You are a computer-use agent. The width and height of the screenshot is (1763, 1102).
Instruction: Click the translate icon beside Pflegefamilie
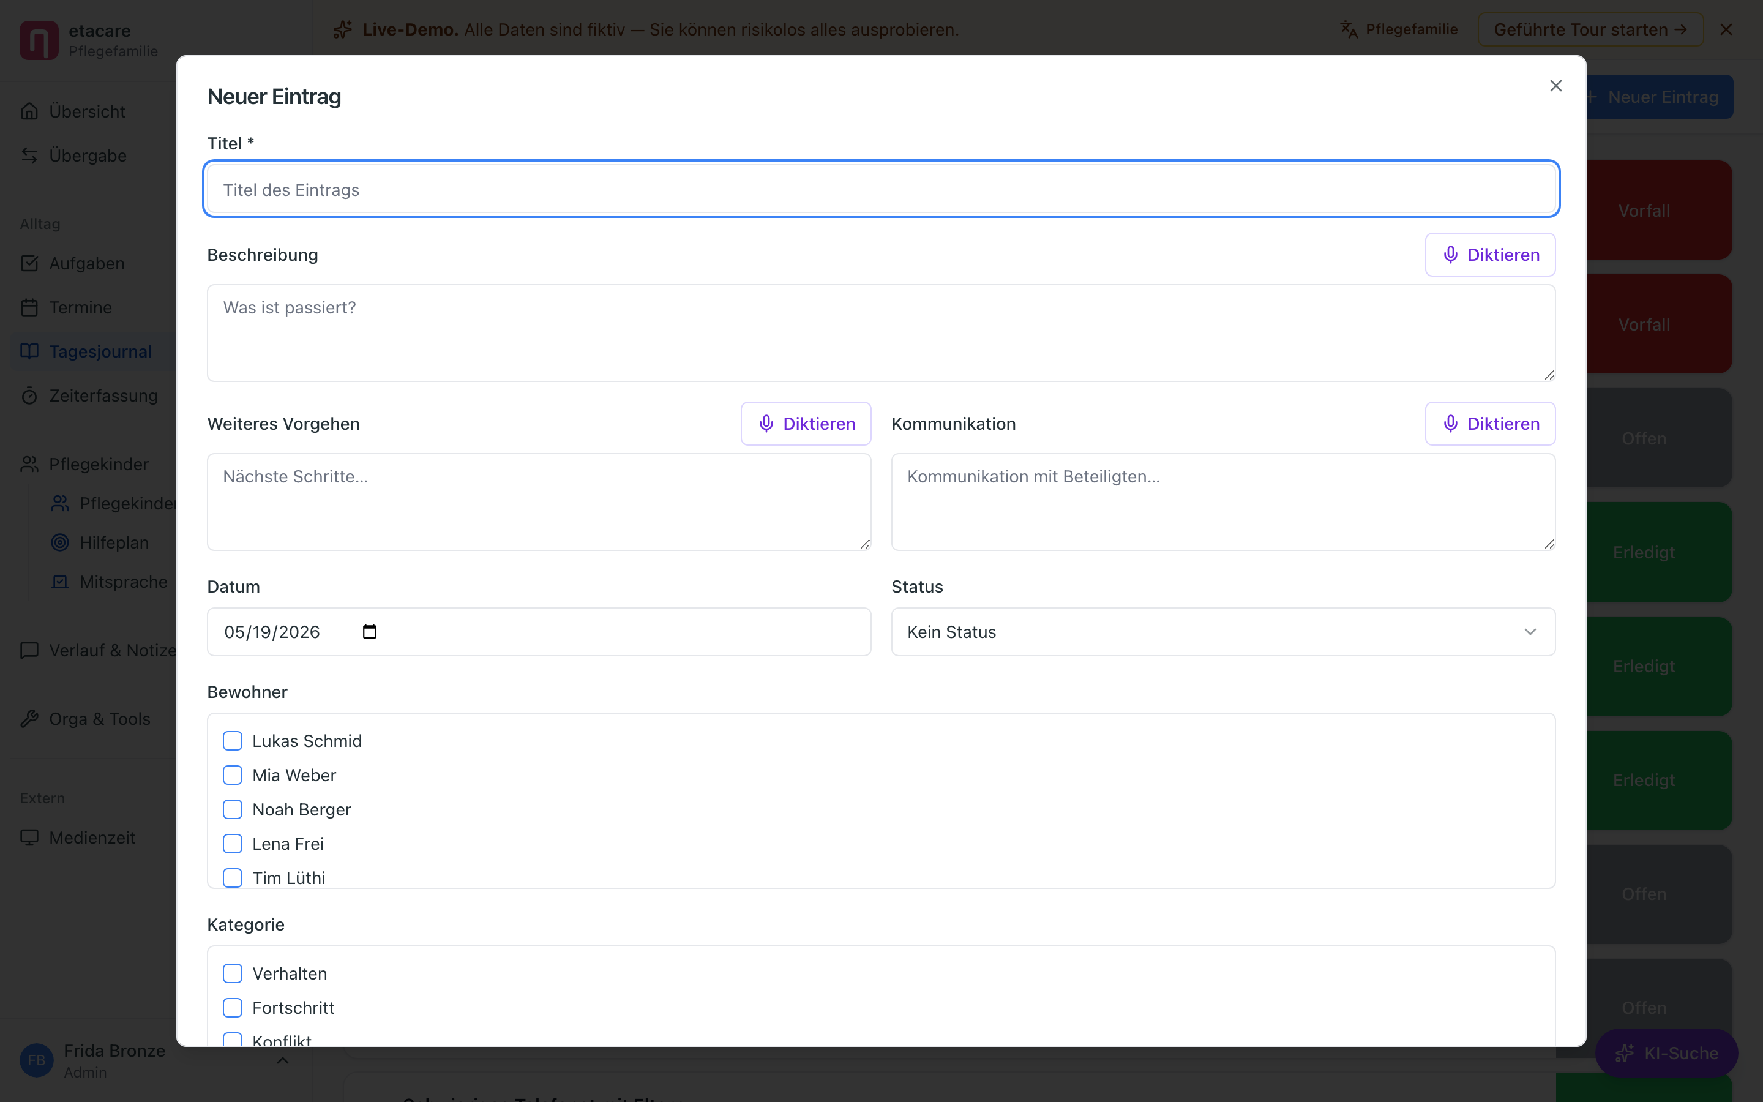(x=1349, y=29)
